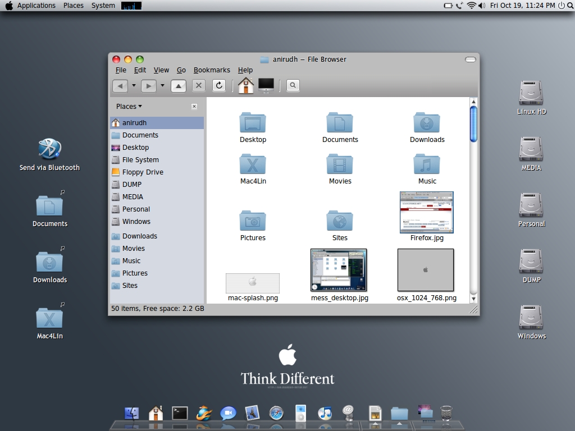Go up to the parent folder
This screenshot has height=431, width=575.
coord(178,86)
